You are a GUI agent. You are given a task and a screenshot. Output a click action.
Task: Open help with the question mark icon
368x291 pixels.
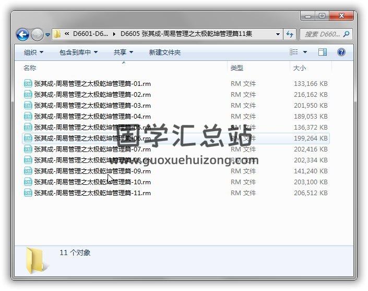point(341,52)
